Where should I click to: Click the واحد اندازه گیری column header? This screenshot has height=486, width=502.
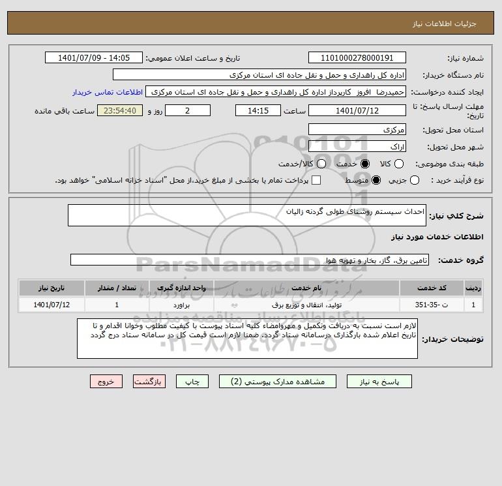click(x=181, y=288)
